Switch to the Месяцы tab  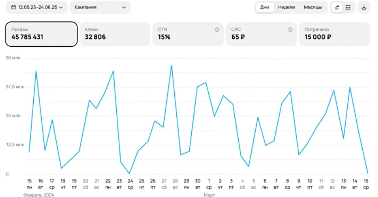[313, 7]
